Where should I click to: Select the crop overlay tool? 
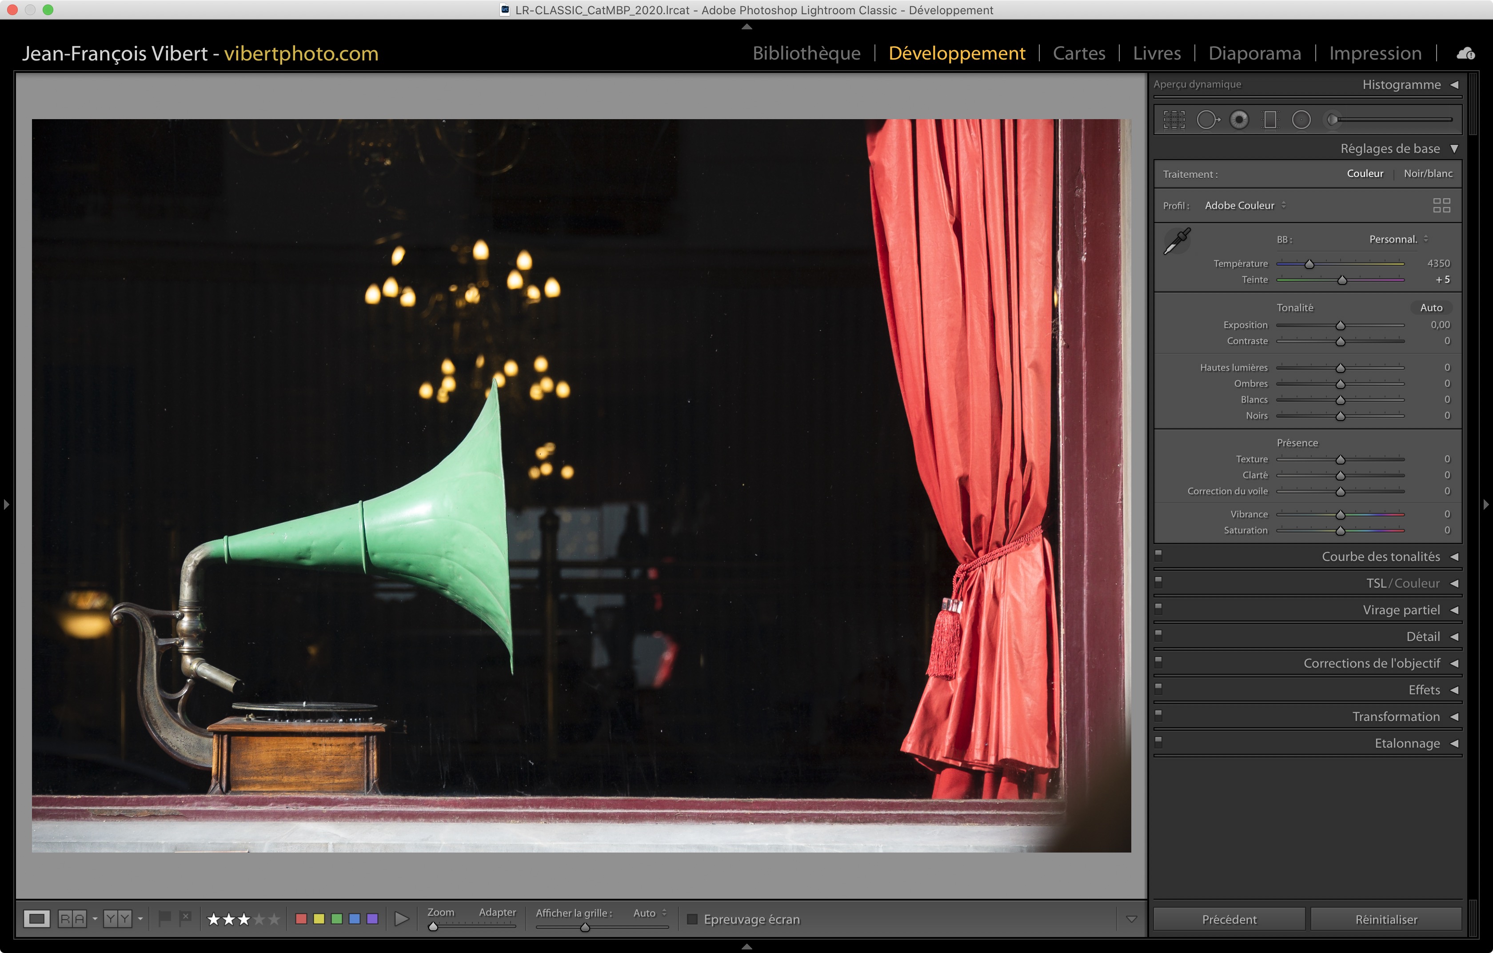click(x=1174, y=120)
